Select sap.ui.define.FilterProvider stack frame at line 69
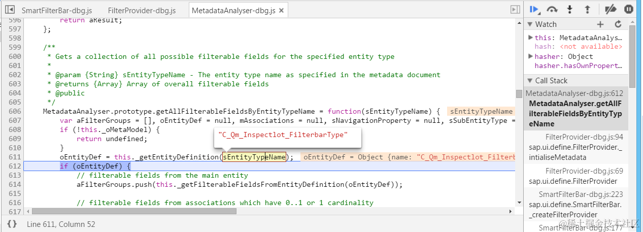643x232 pixels. click(x=576, y=176)
